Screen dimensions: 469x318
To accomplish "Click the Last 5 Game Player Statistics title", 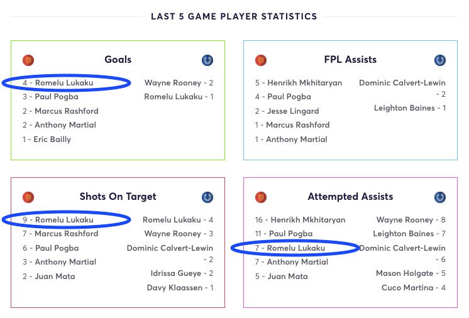I will coord(234,16).
